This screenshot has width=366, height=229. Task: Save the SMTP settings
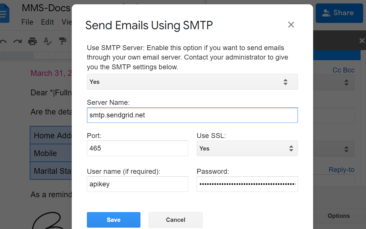pos(114,220)
